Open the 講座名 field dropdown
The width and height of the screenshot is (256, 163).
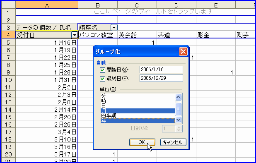pos(114,27)
